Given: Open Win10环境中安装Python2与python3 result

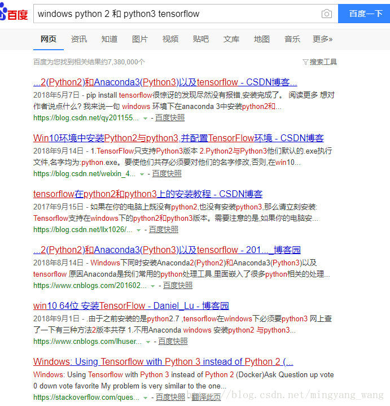Looking at the screenshot, I should click(x=178, y=138).
